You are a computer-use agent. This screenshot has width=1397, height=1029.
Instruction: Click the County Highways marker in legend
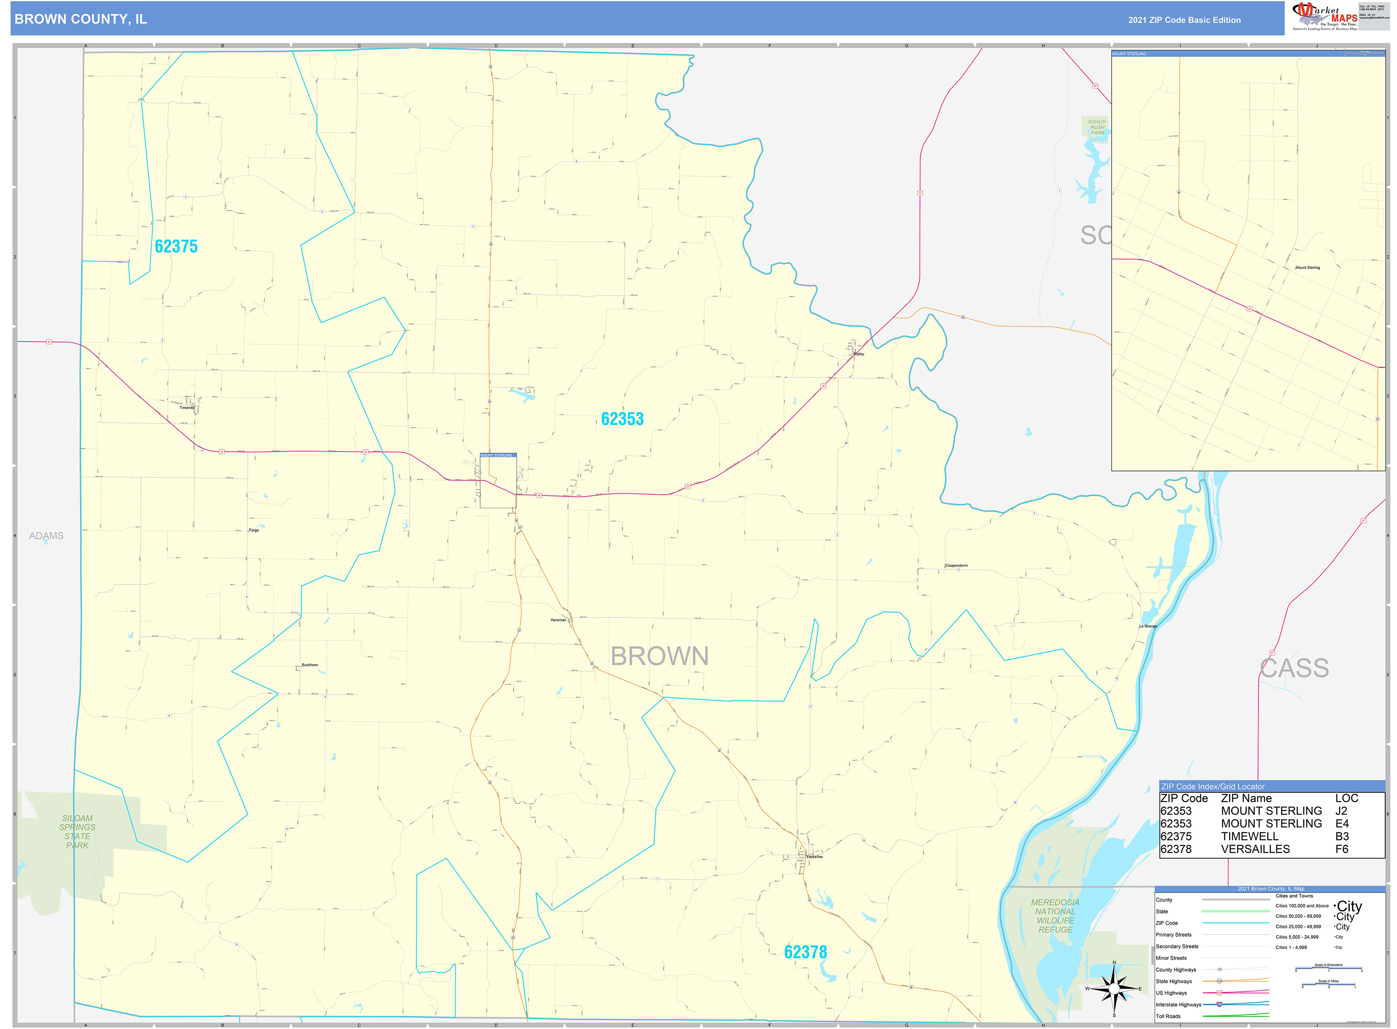[1220, 970]
